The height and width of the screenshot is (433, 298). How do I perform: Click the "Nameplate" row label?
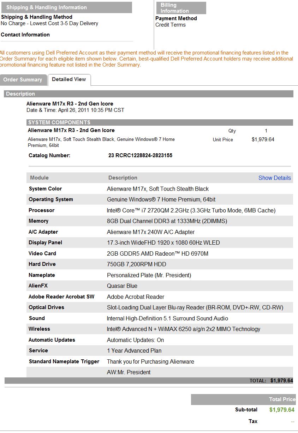coord(42,275)
